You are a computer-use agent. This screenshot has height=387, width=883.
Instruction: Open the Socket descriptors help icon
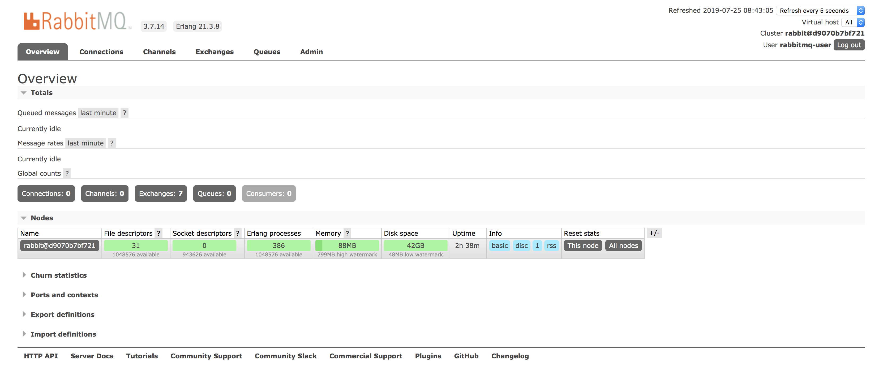238,233
